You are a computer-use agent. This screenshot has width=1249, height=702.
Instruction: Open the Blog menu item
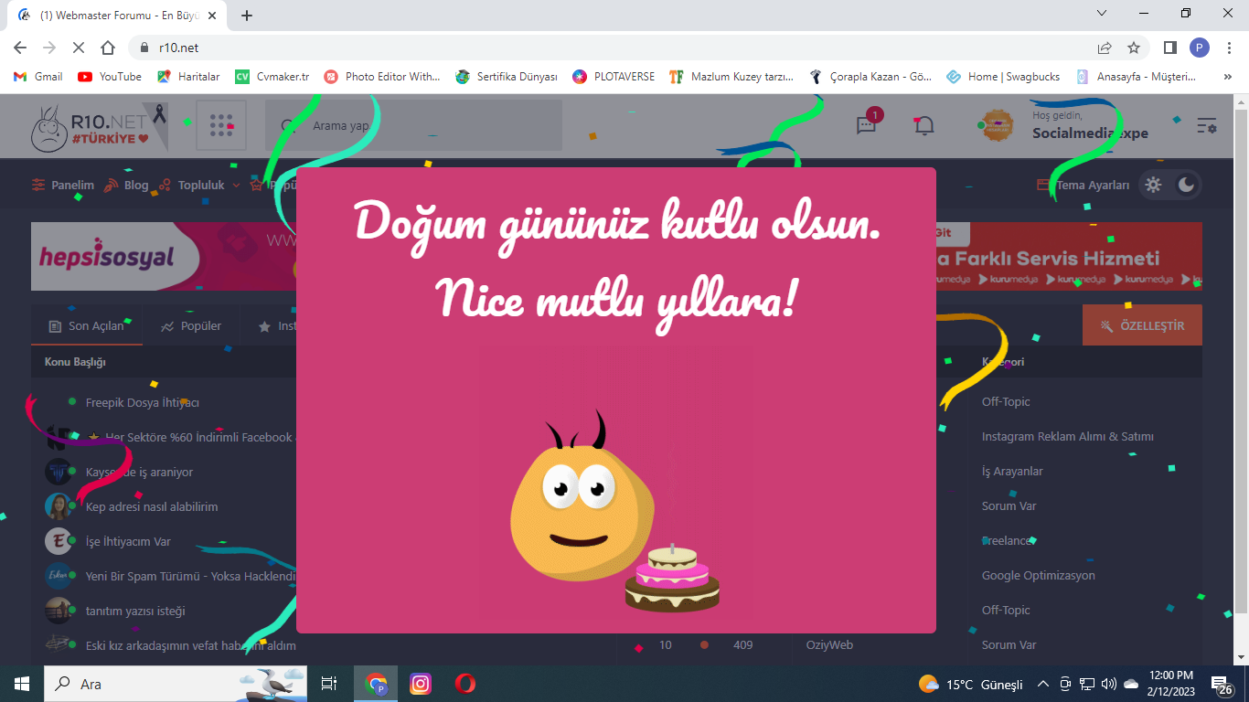(x=126, y=185)
